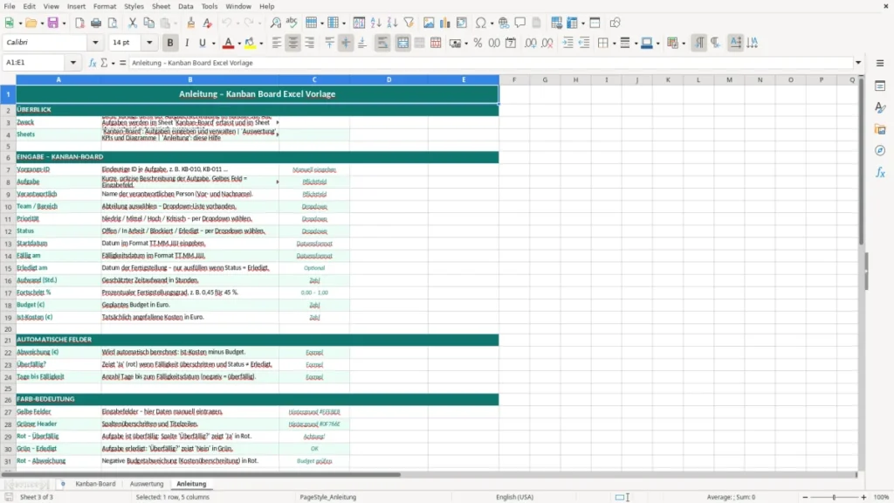Sort descending

392,23
